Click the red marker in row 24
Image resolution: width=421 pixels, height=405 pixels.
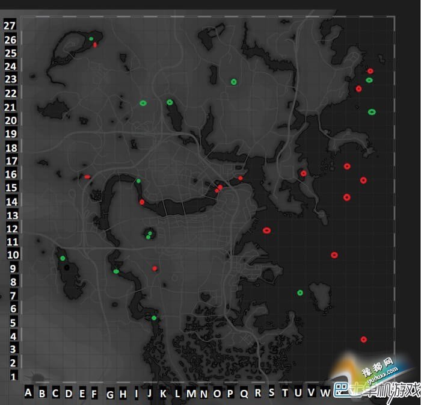370,71
